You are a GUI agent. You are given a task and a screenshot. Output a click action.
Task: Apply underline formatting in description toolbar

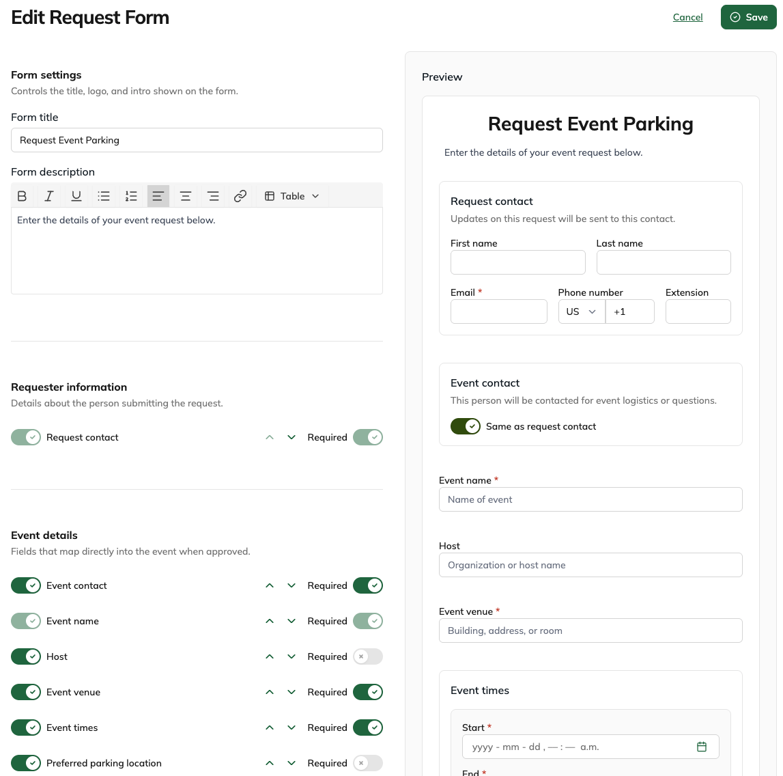[x=76, y=196]
